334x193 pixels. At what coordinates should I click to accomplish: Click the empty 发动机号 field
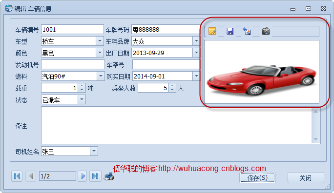pos(73,64)
